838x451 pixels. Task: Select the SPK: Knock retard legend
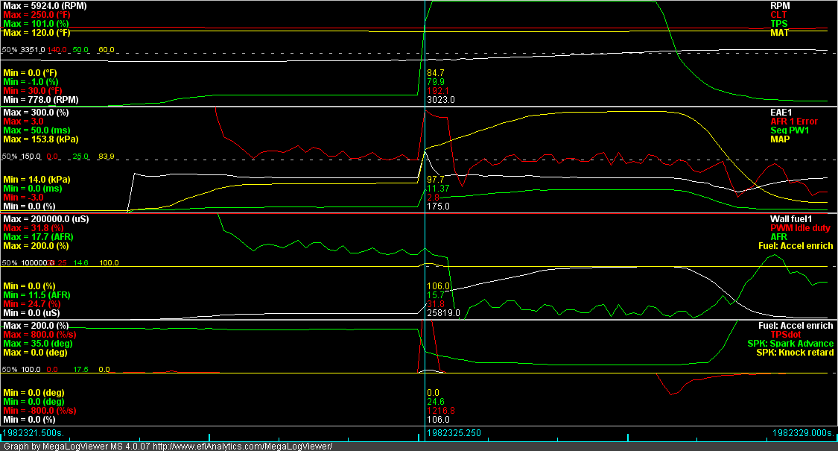click(795, 353)
